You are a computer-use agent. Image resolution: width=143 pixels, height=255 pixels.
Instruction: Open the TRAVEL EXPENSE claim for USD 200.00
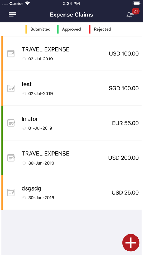pyautogui.click(x=72, y=158)
